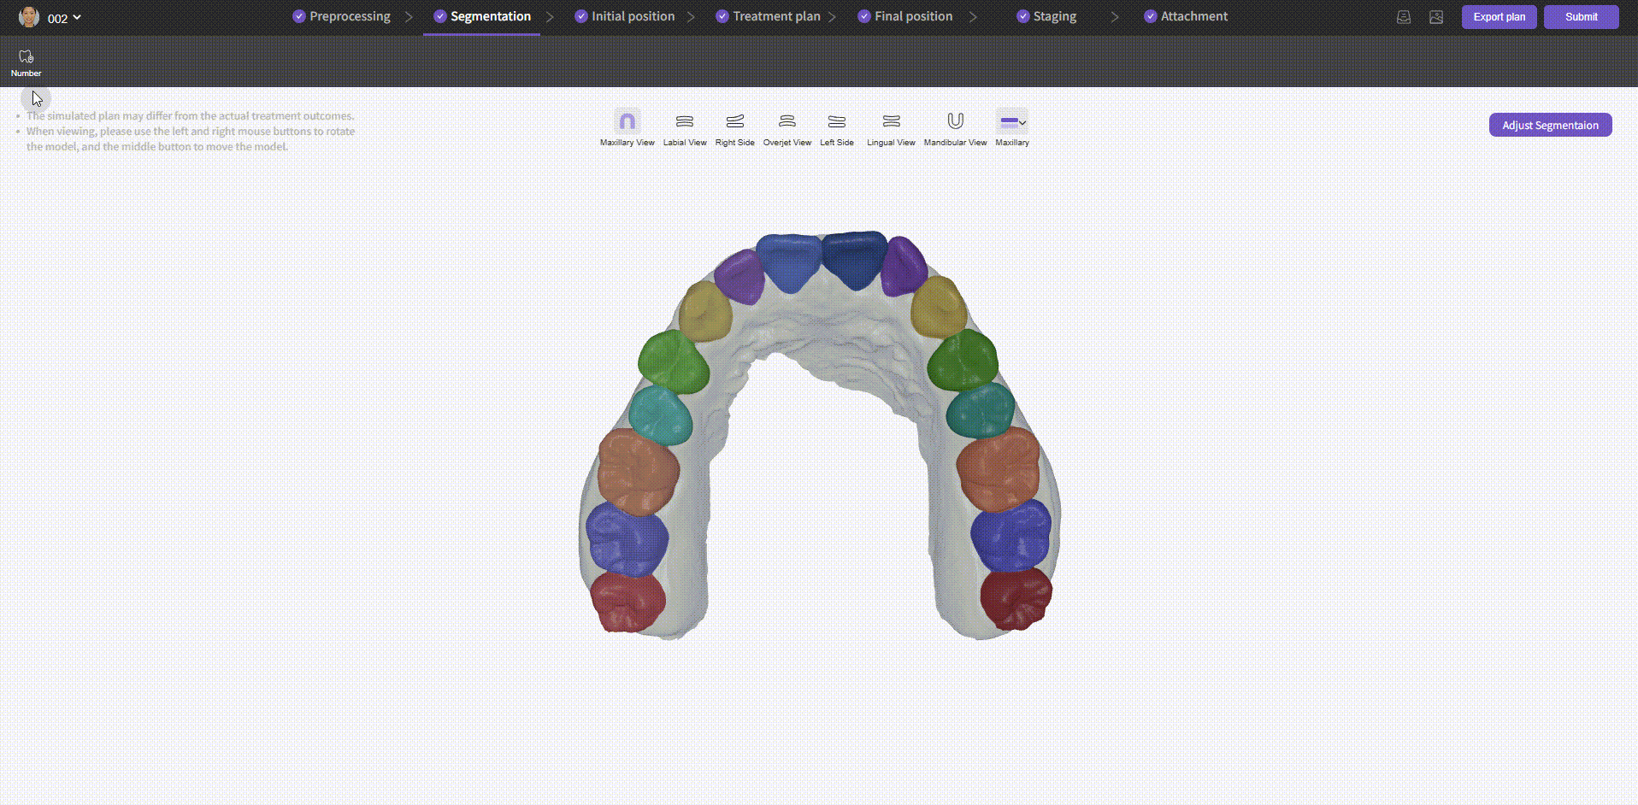Image resolution: width=1638 pixels, height=805 pixels.
Task: Click the image gallery icon in header
Action: pyautogui.click(x=1436, y=17)
